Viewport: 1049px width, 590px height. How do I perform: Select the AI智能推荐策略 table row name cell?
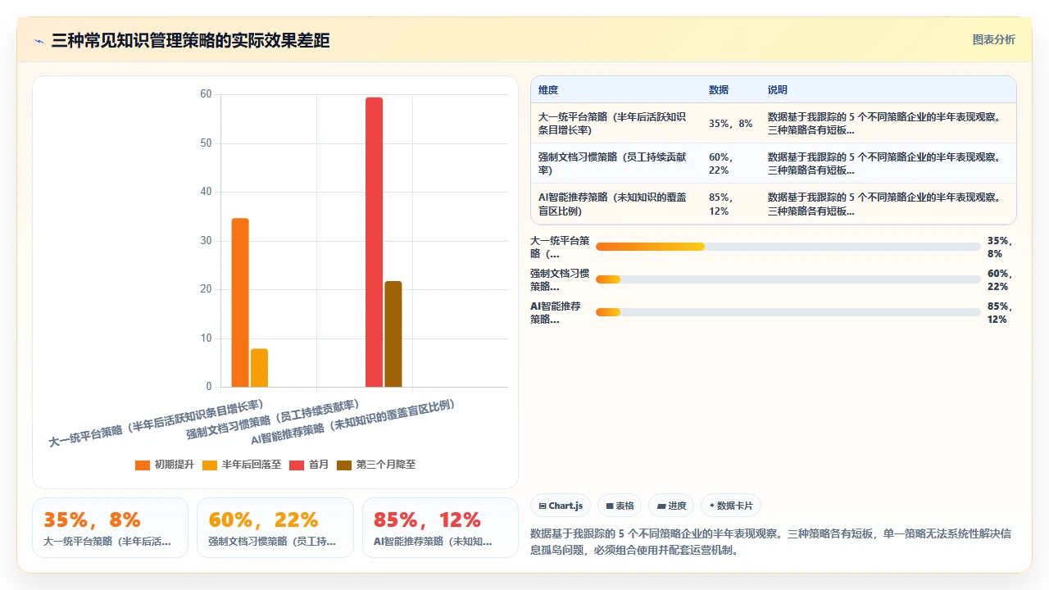(x=616, y=204)
